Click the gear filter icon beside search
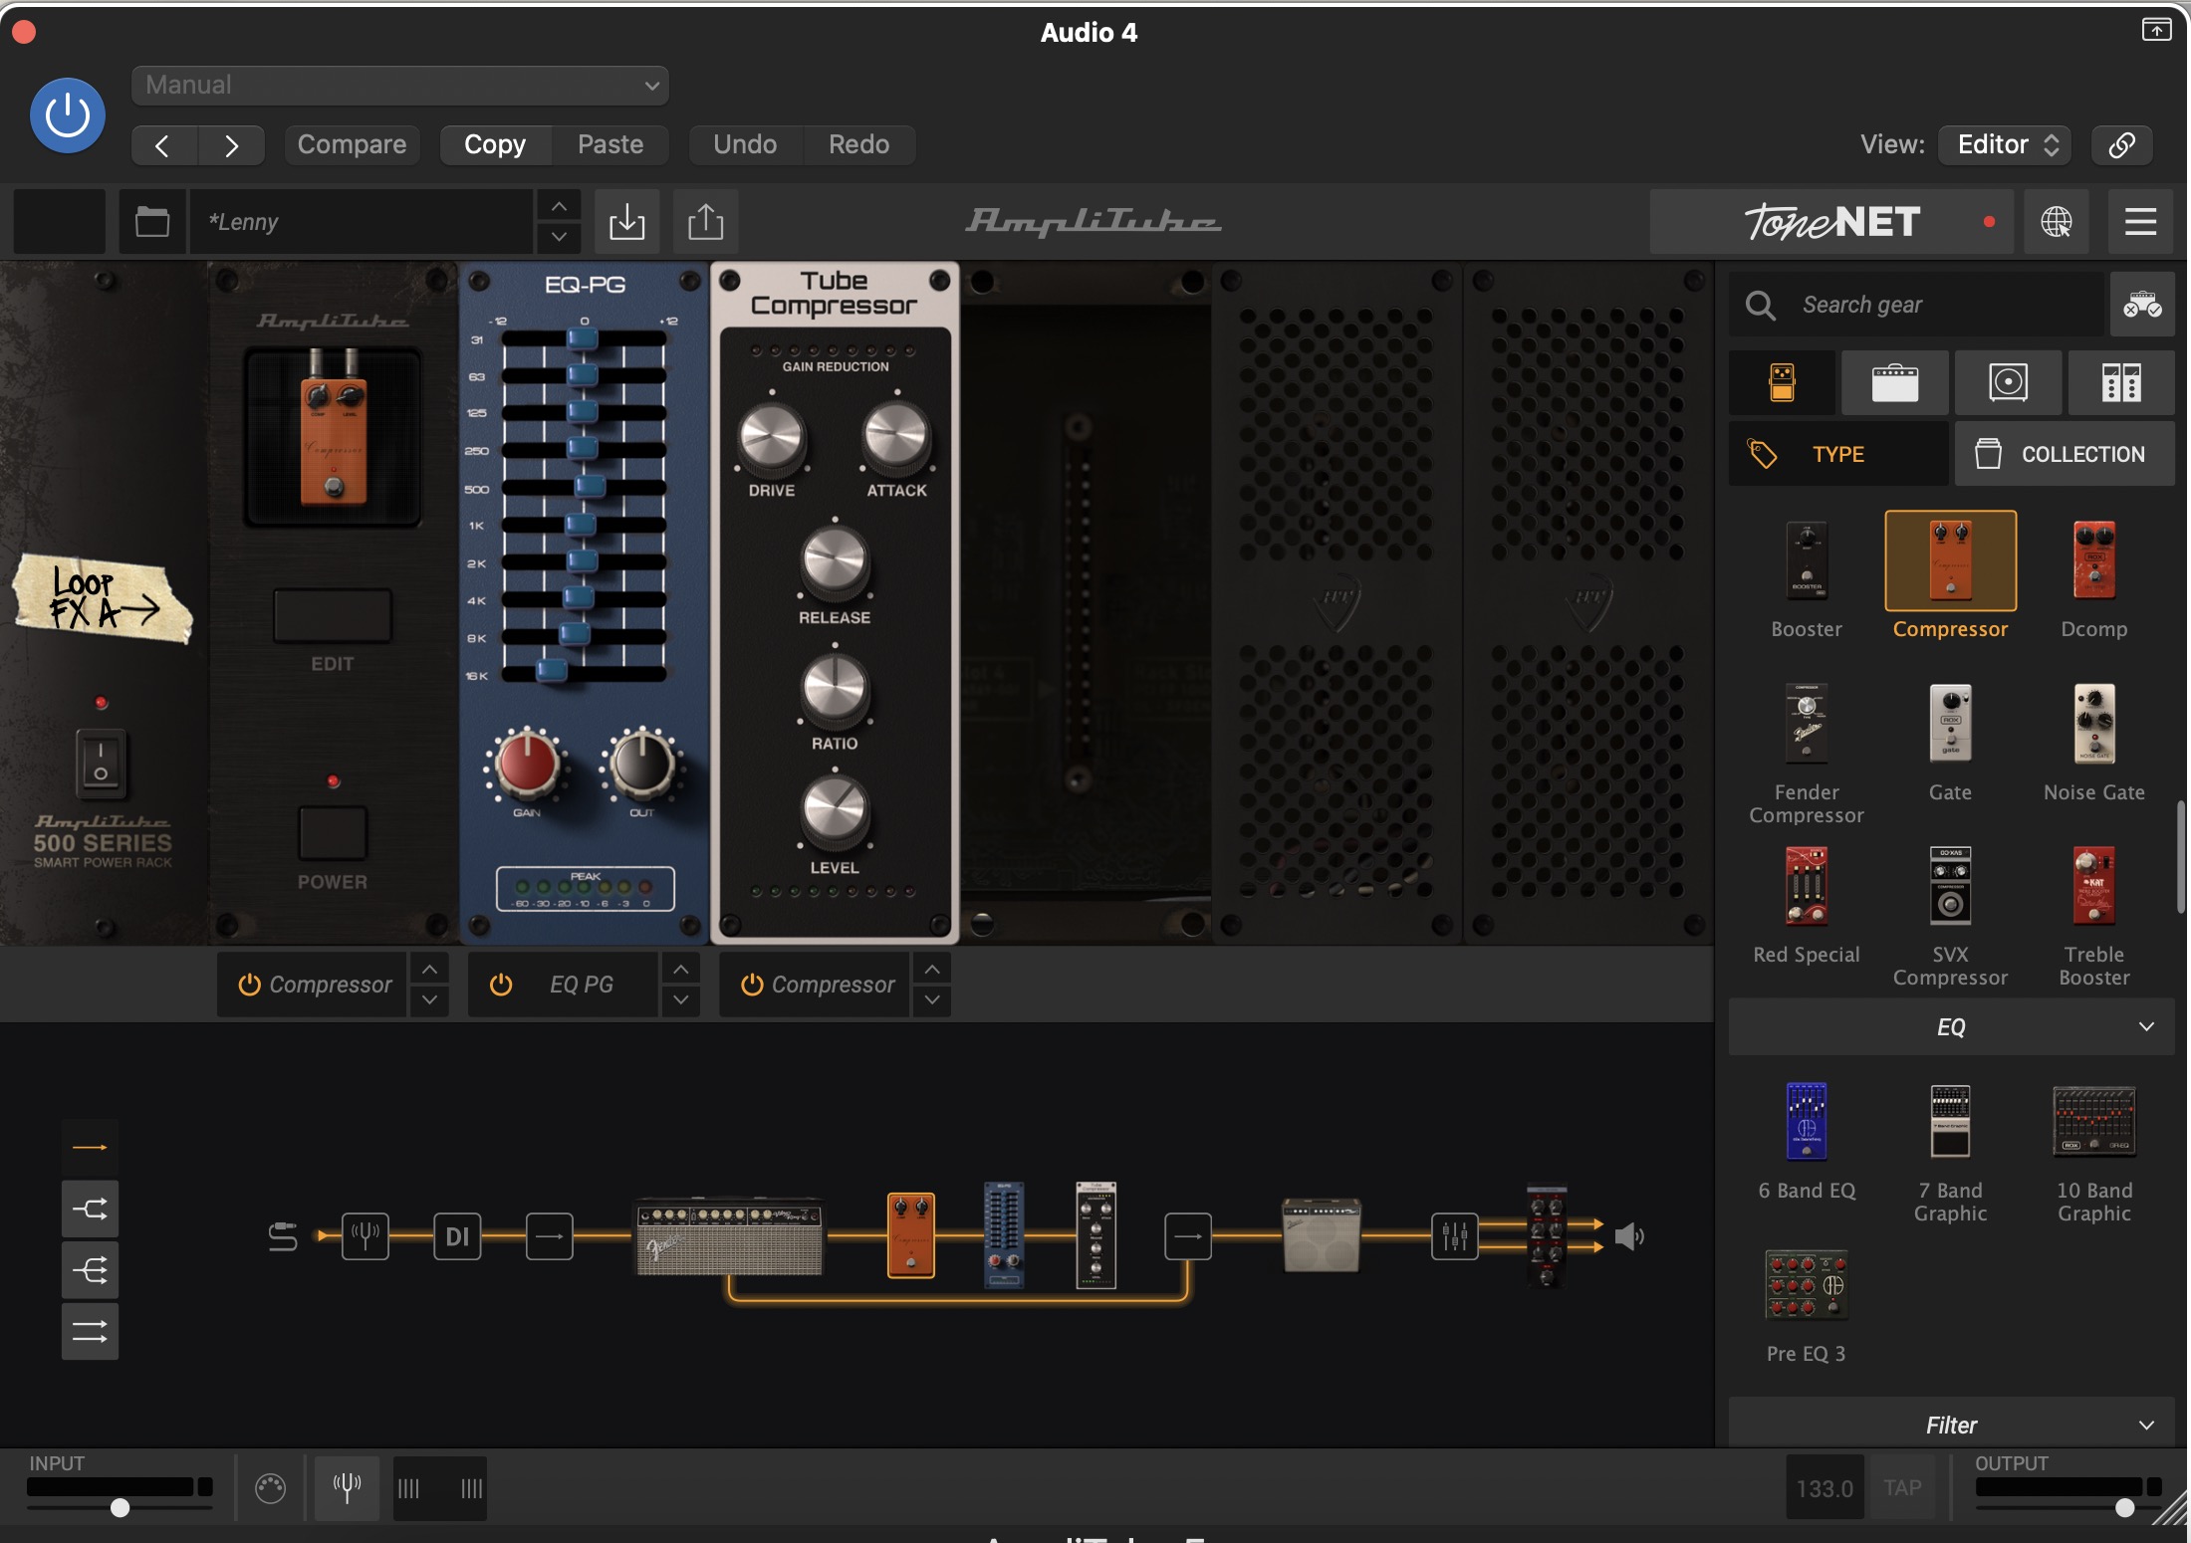 click(x=2142, y=305)
